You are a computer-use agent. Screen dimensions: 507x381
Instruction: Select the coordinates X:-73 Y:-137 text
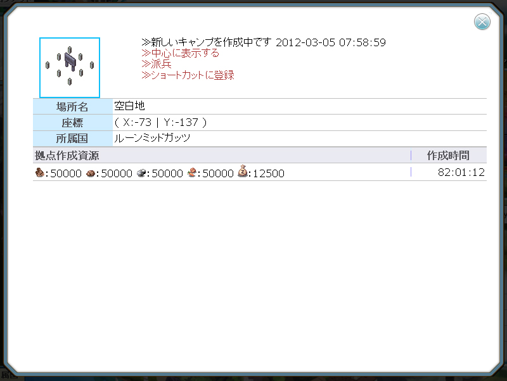coord(161,122)
